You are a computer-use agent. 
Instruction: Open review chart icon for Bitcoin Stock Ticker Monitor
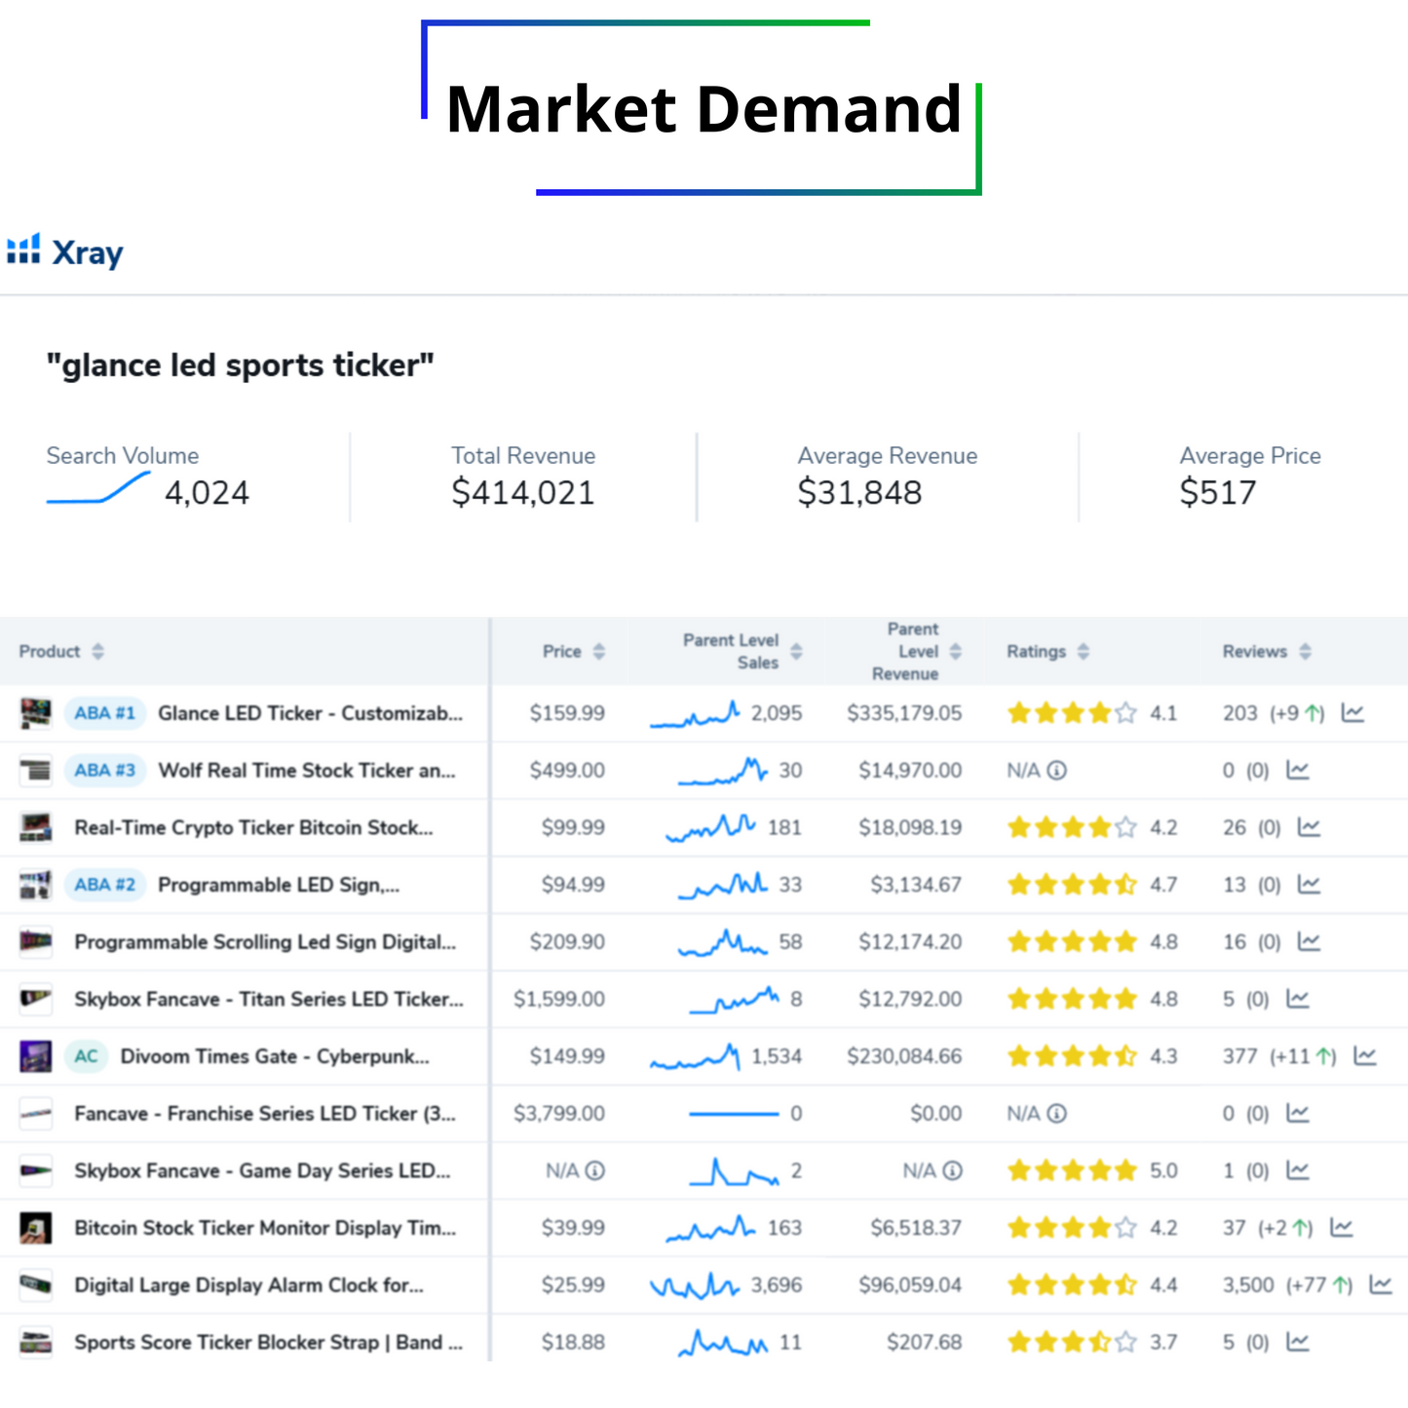pos(1342,1228)
